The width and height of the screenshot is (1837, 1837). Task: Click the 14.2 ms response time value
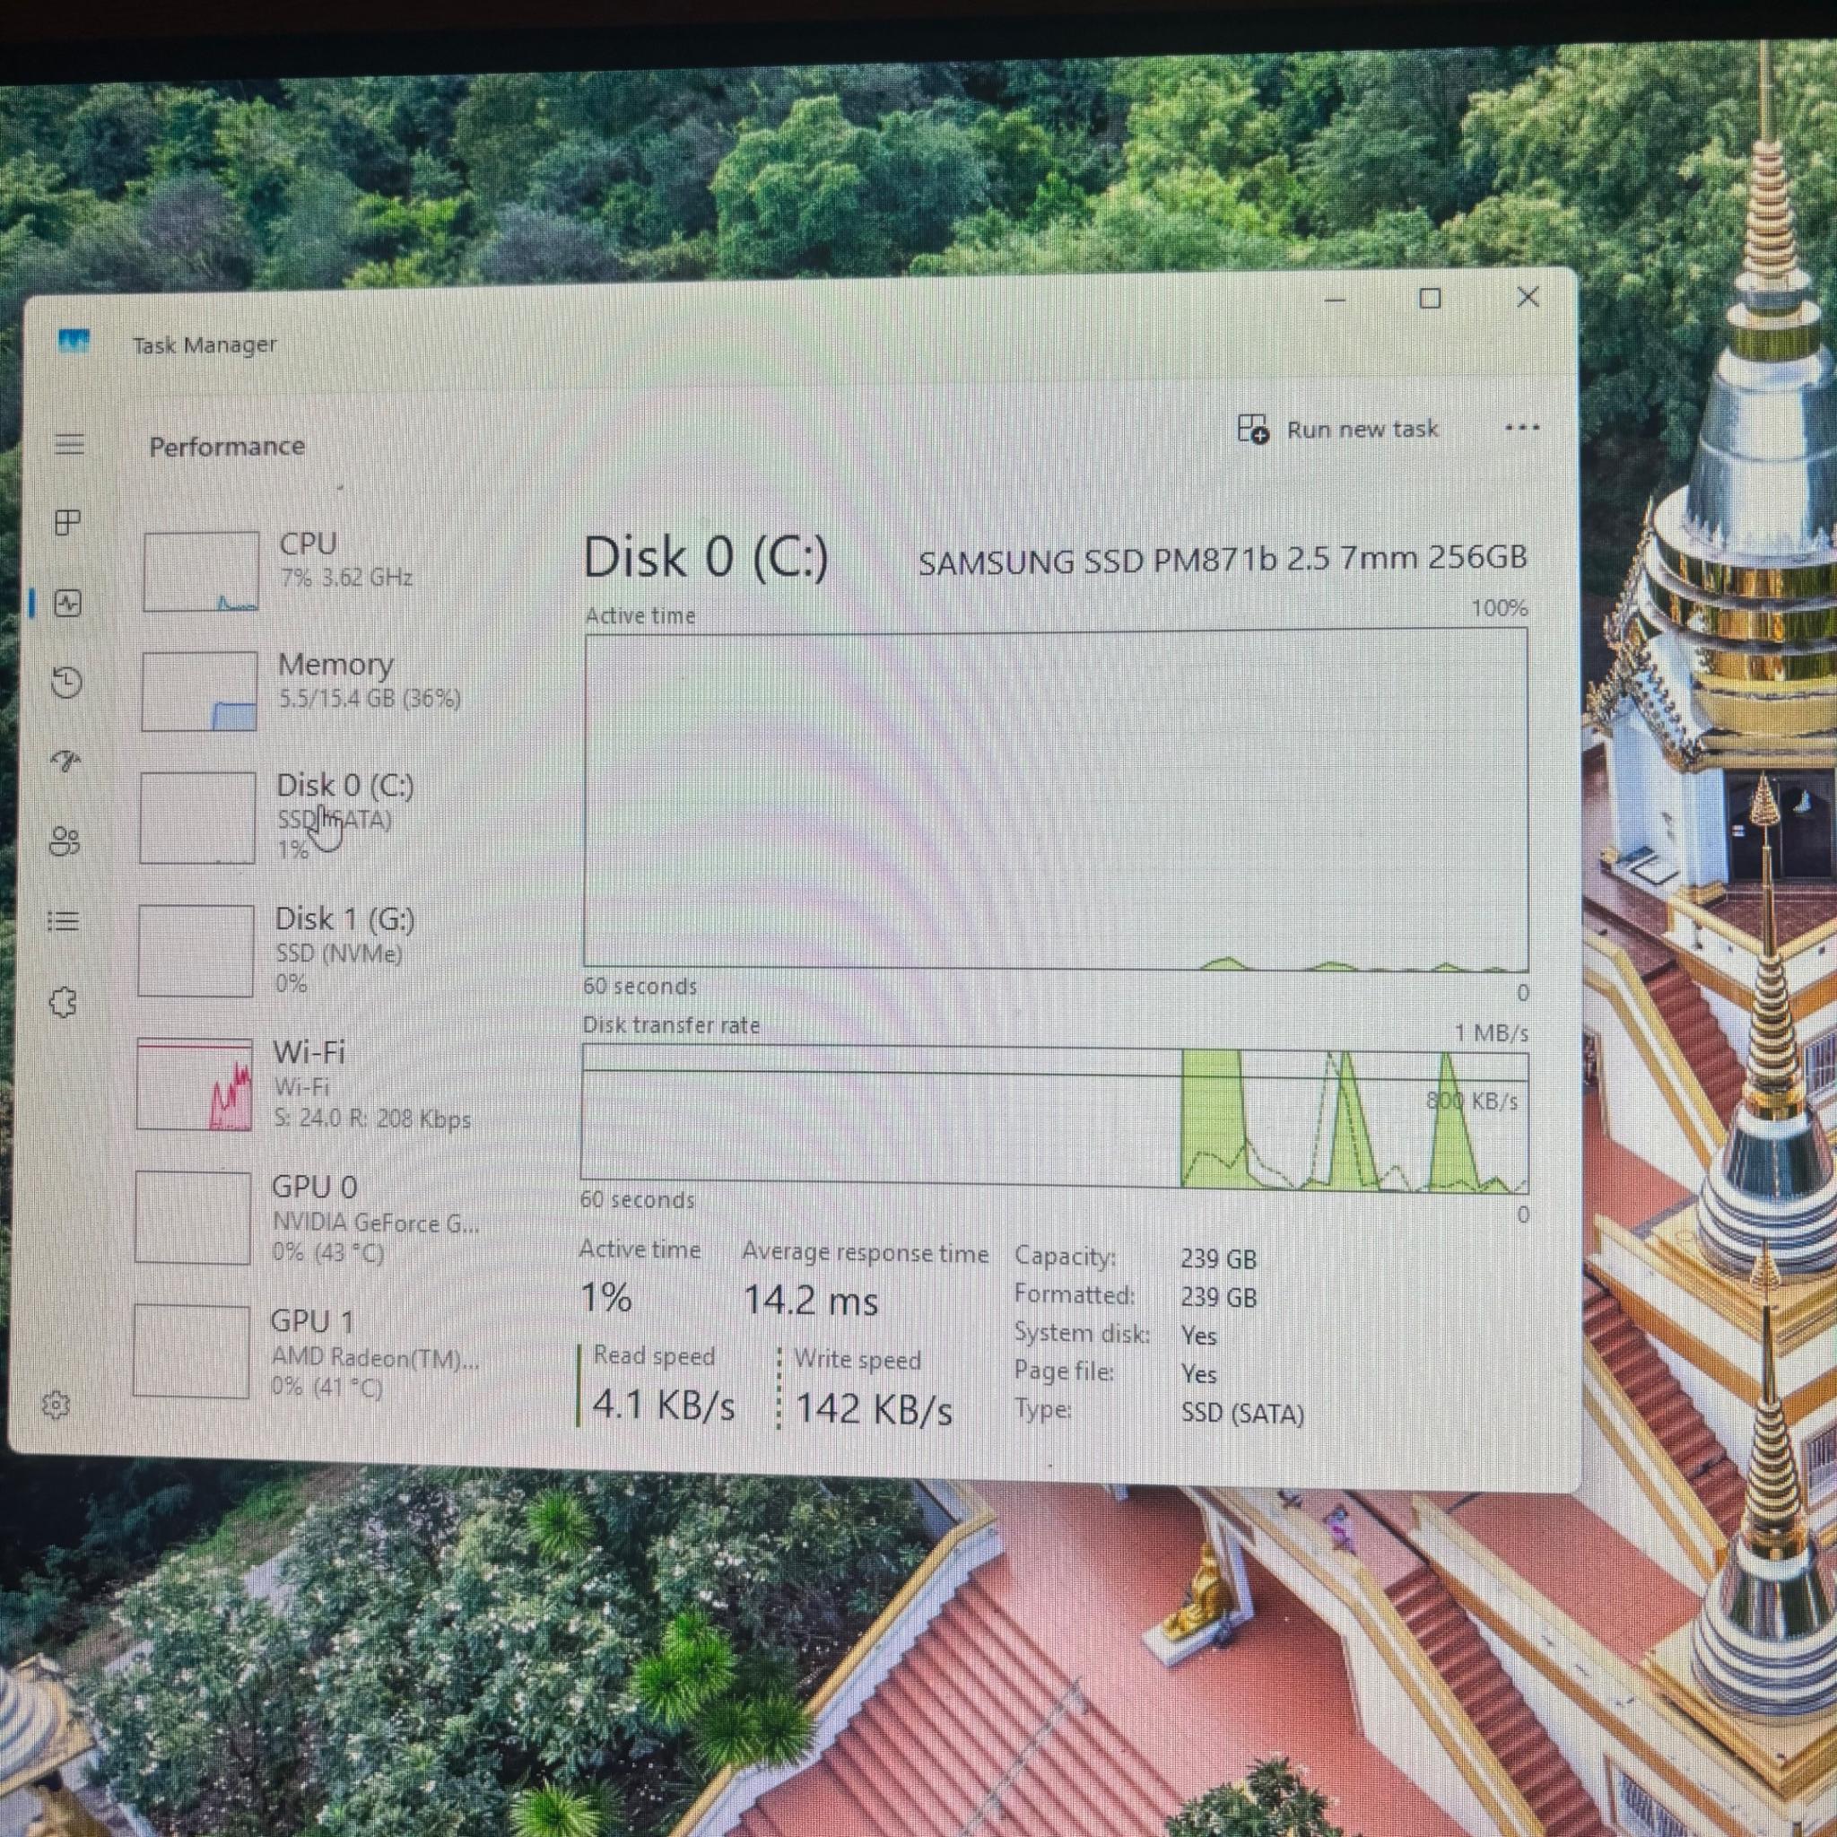click(x=811, y=1301)
